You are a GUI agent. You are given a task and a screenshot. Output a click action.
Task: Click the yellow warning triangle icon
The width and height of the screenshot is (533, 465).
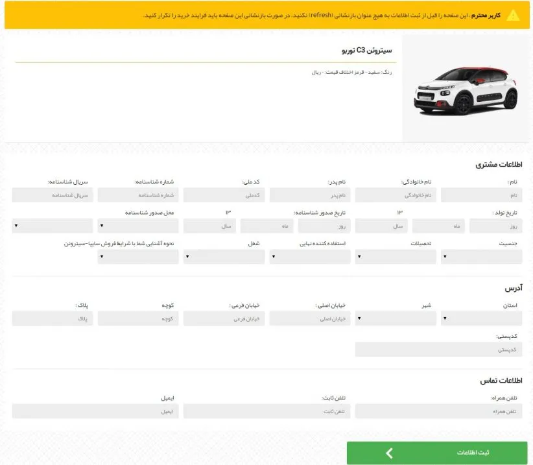[513, 16]
